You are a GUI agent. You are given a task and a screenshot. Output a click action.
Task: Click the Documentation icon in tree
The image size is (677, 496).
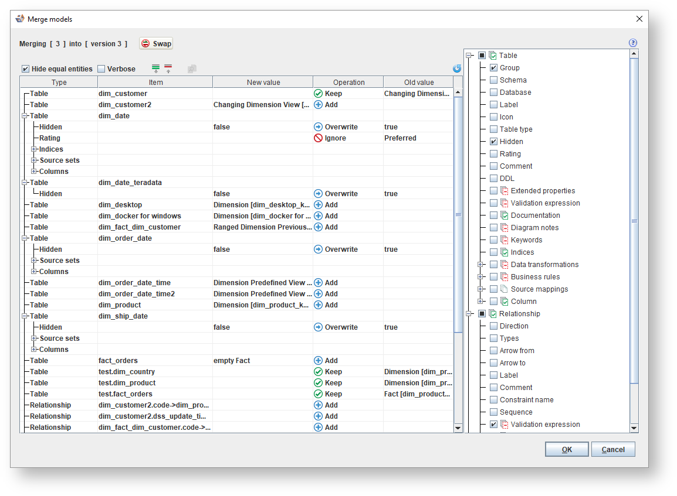pos(504,215)
